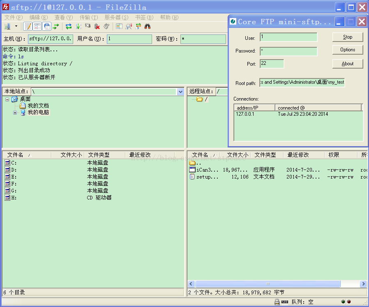Focus the Password field in Core FTP
Viewport: 369px width, 307px height.
tap(288, 51)
